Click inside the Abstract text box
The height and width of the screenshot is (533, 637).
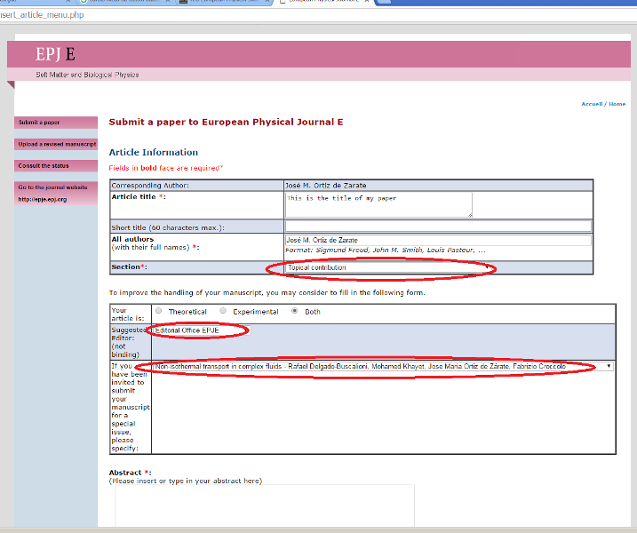(x=264, y=508)
